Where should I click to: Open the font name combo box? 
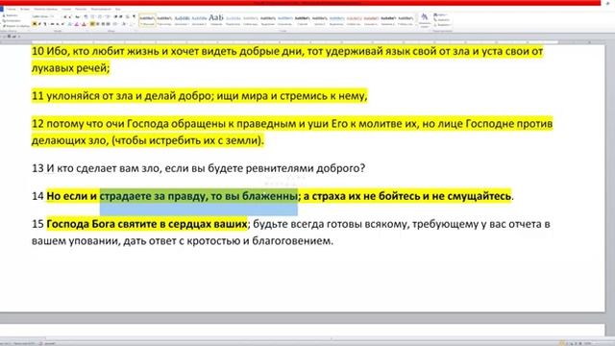(39, 16)
